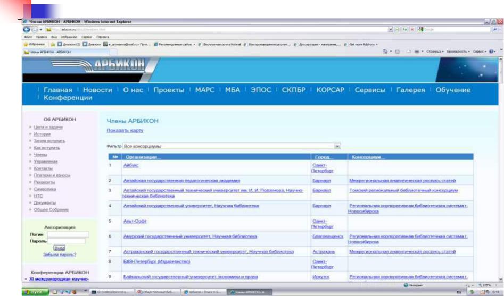Open Томский региональный библиотечный консорциум link
Screen dimensions: 504x296
coord(403,190)
